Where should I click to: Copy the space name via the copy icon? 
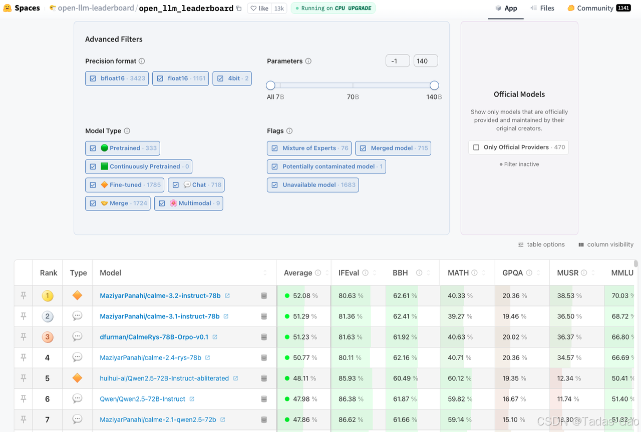click(239, 8)
